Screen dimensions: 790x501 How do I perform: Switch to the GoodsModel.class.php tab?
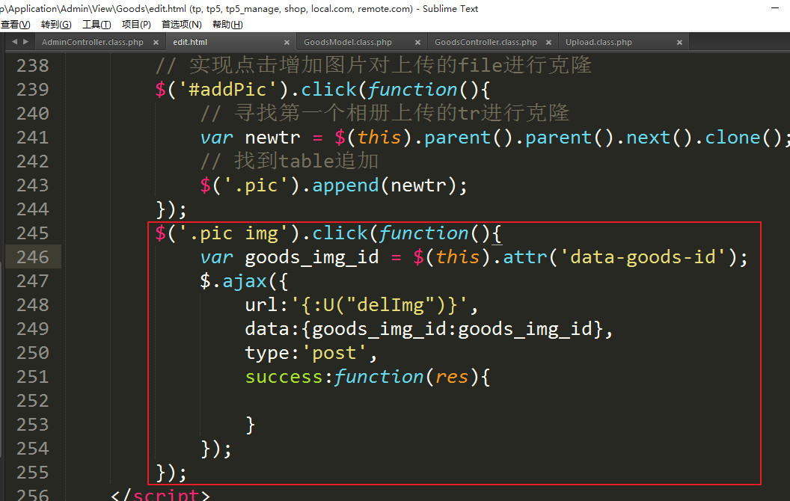tap(348, 43)
